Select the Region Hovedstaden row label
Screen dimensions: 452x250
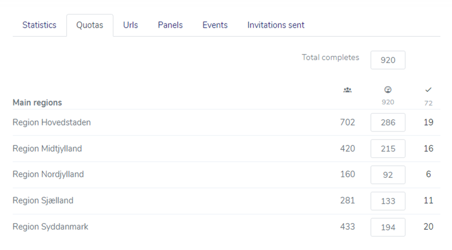[x=52, y=123]
